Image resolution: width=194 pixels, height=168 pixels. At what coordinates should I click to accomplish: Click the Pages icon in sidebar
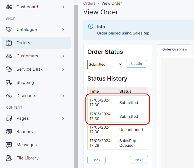coord(9,118)
